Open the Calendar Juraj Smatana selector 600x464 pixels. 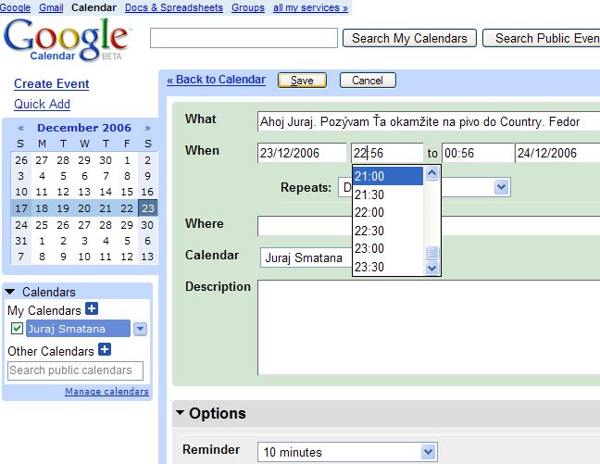pyautogui.click(x=306, y=257)
